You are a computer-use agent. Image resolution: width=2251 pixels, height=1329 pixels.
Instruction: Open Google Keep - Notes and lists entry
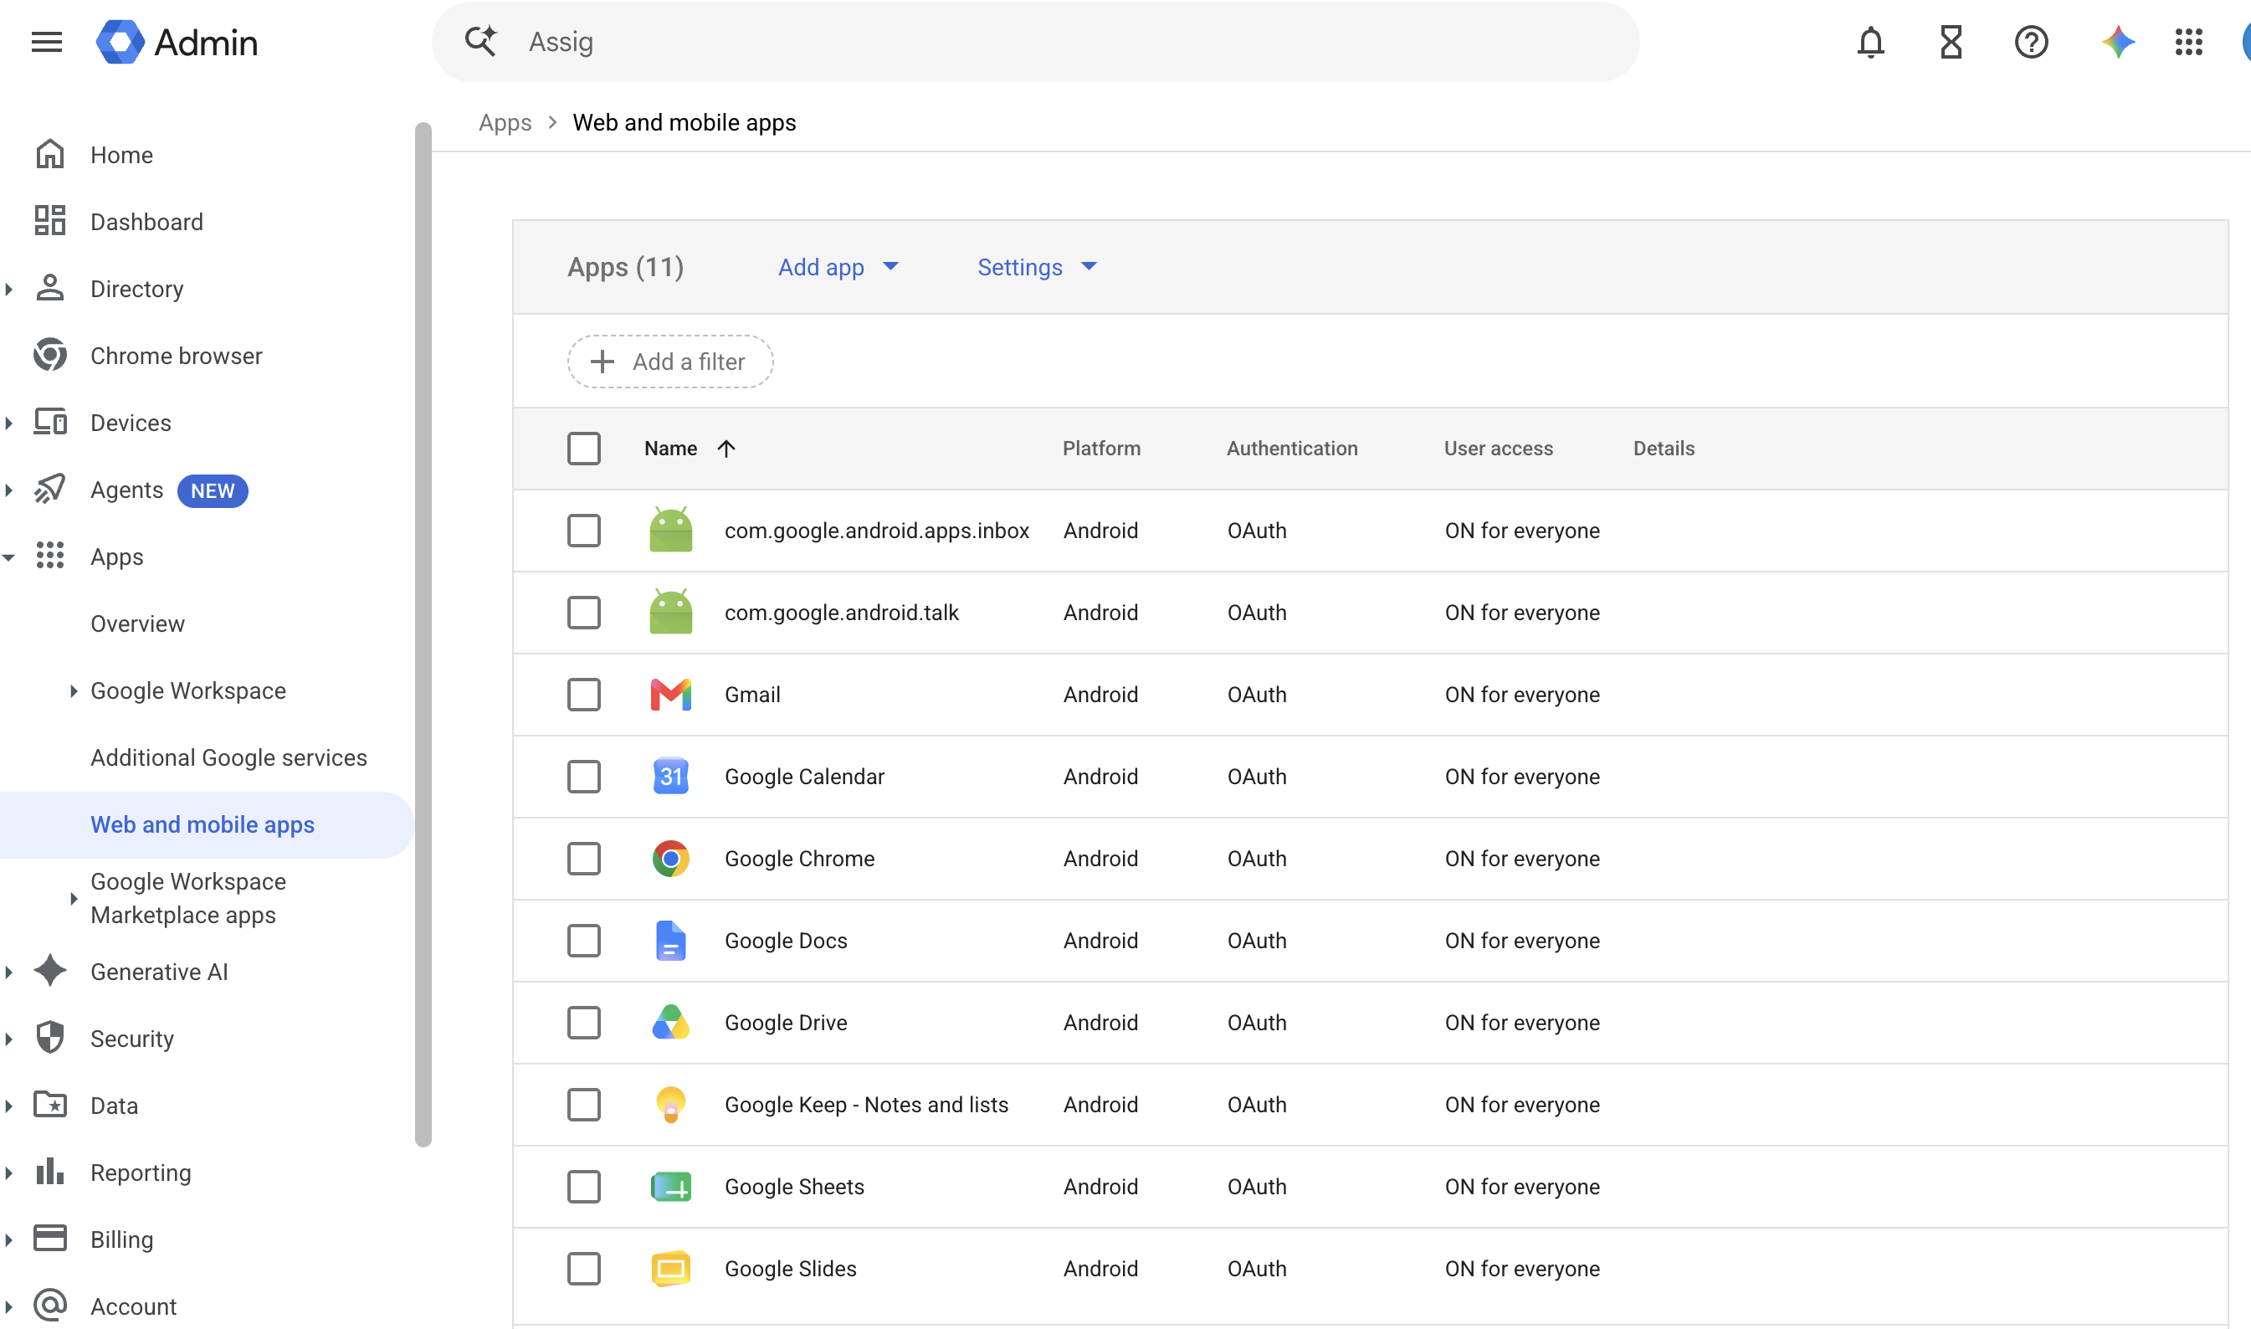click(866, 1104)
